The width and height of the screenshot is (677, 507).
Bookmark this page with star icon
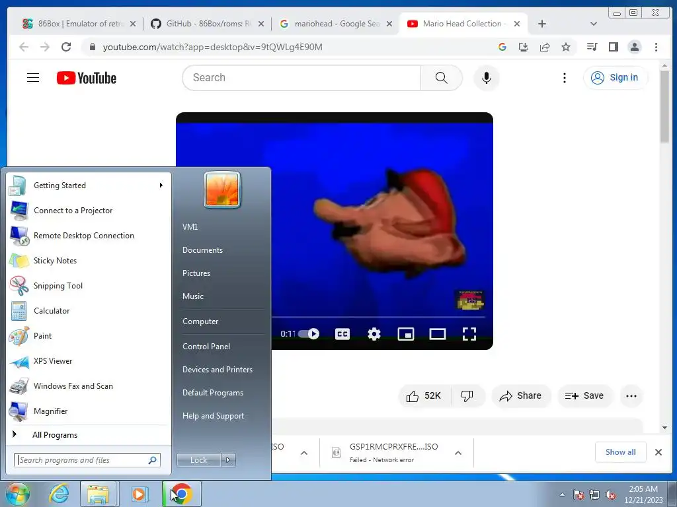coord(566,47)
